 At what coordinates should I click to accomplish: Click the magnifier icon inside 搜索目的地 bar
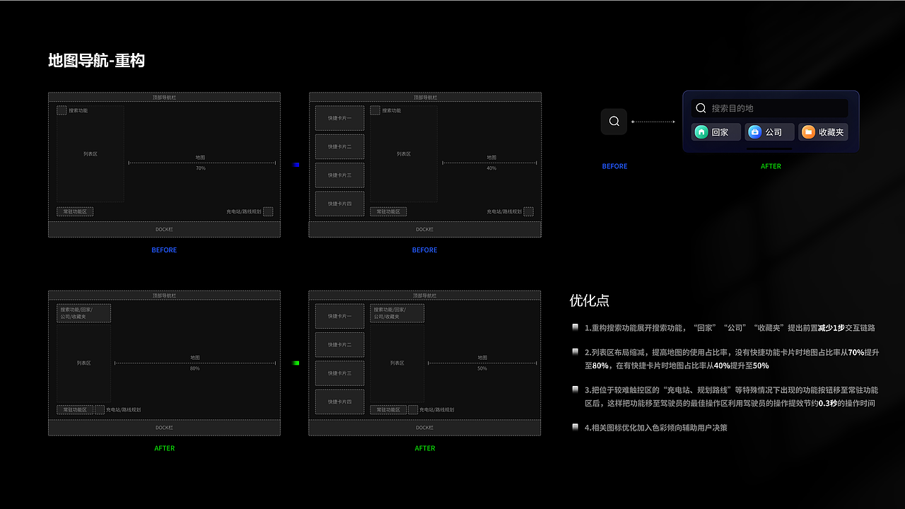point(701,108)
